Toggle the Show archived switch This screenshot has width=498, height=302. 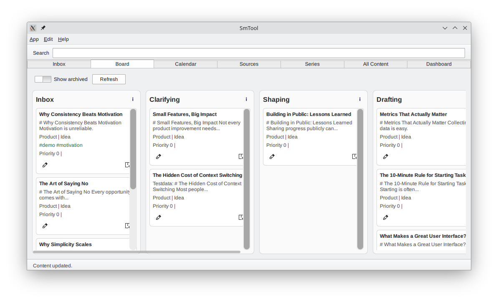[x=43, y=79]
